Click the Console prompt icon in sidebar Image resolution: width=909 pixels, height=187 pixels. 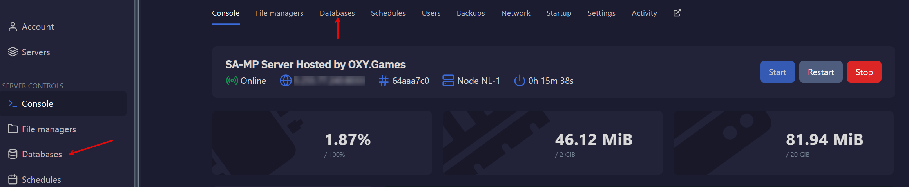tap(13, 104)
